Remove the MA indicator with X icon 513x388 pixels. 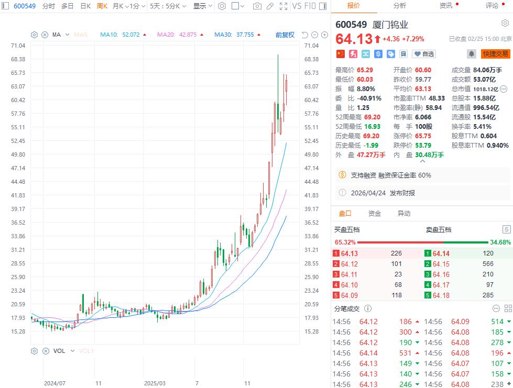[x=45, y=35]
